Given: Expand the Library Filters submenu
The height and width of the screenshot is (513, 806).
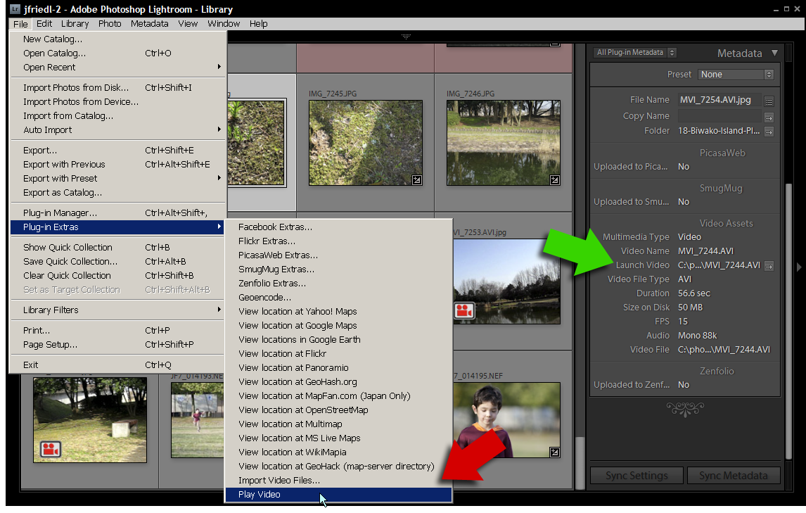Looking at the screenshot, I should point(118,310).
